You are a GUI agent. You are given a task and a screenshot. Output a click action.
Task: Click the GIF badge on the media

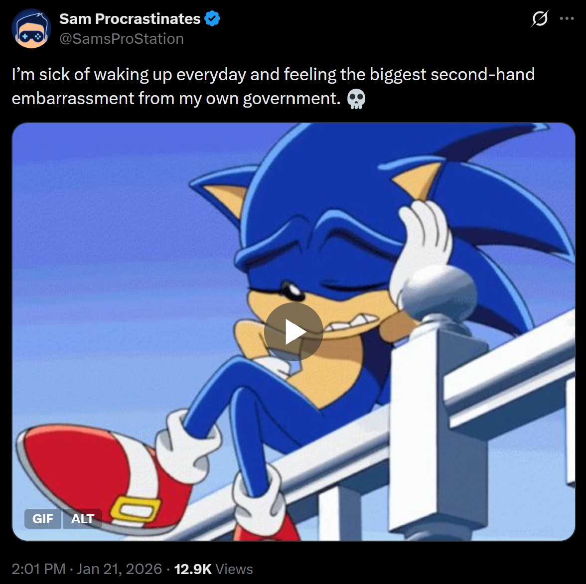(x=43, y=519)
